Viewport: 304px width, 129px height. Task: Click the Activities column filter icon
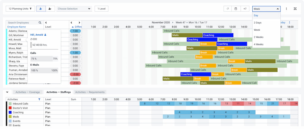tap(39, 99)
